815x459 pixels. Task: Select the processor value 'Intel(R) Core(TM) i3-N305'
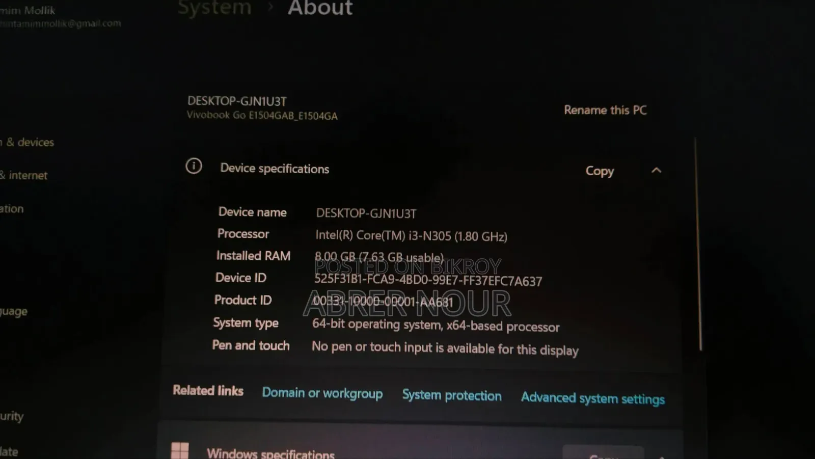(x=411, y=236)
